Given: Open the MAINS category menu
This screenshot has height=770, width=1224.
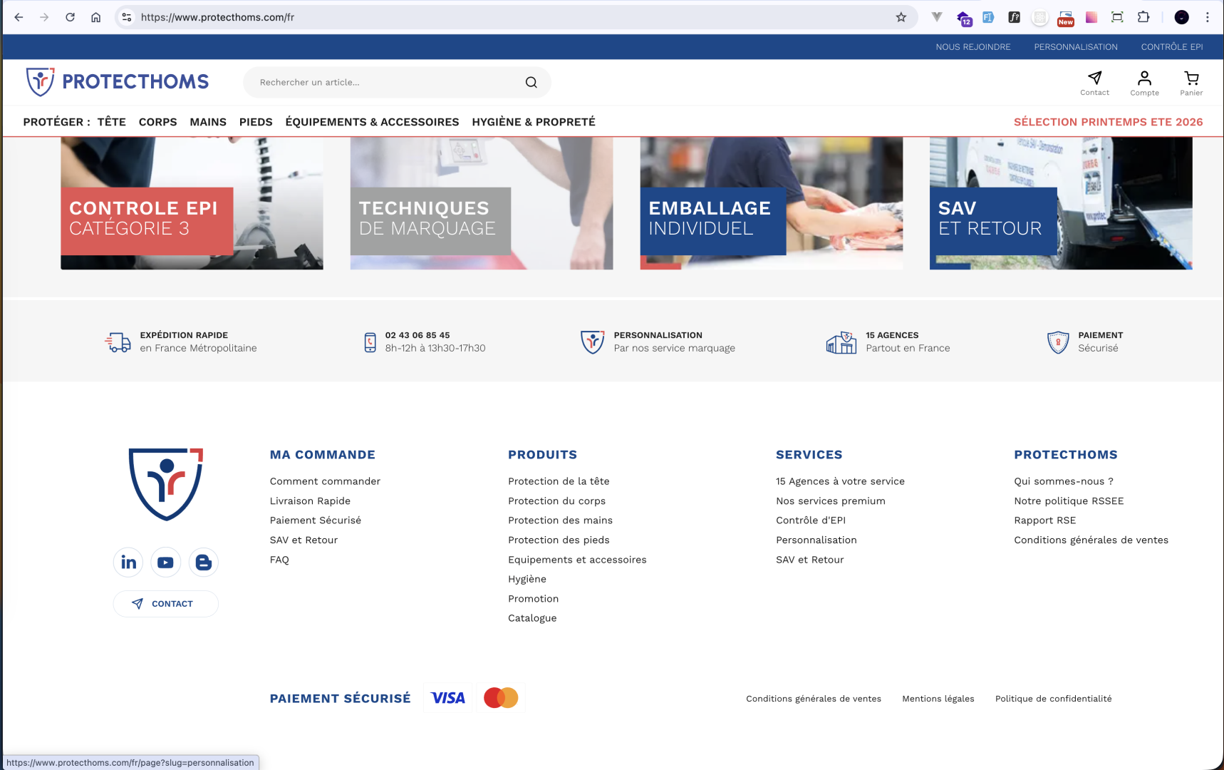Looking at the screenshot, I should click(208, 122).
